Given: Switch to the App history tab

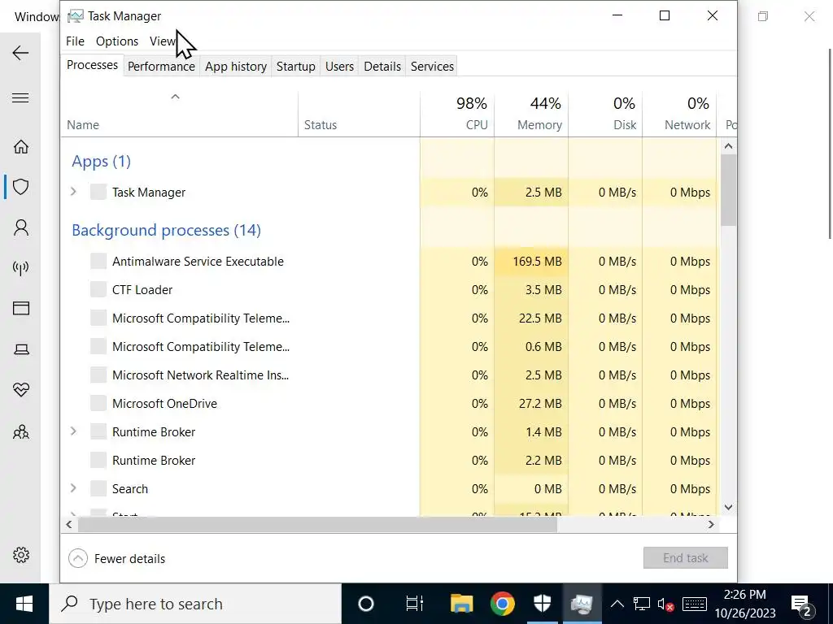Looking at the screenshot, I should [236, 67].
